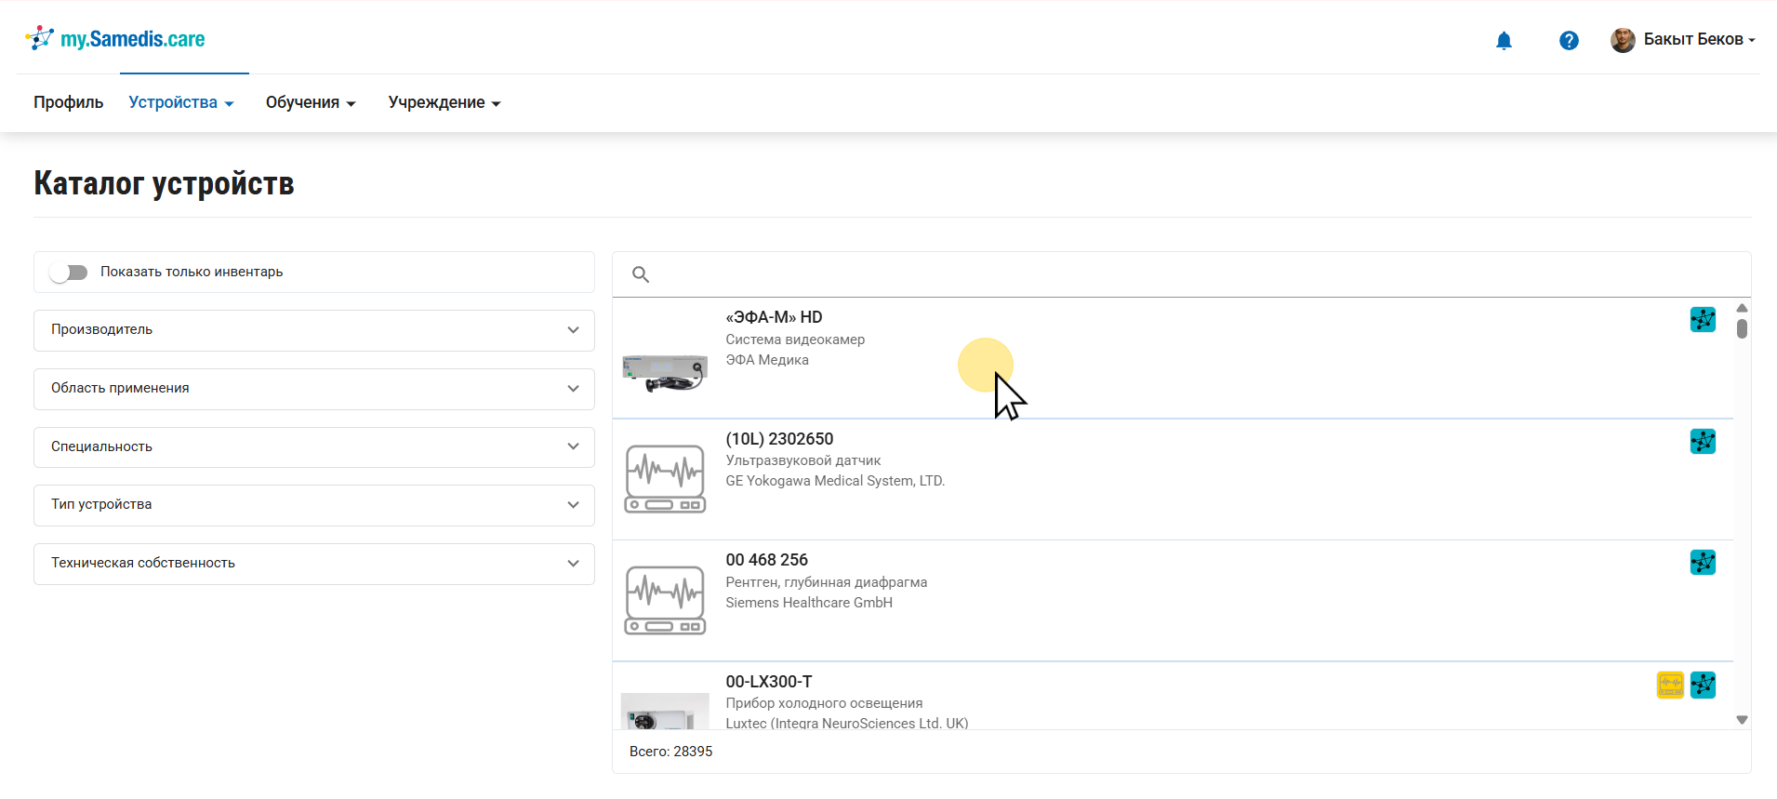Image resolution: width=1777 pixels, height=799 pixels.
Task: Open the Профиль menu item
Action: click(68, 102)
